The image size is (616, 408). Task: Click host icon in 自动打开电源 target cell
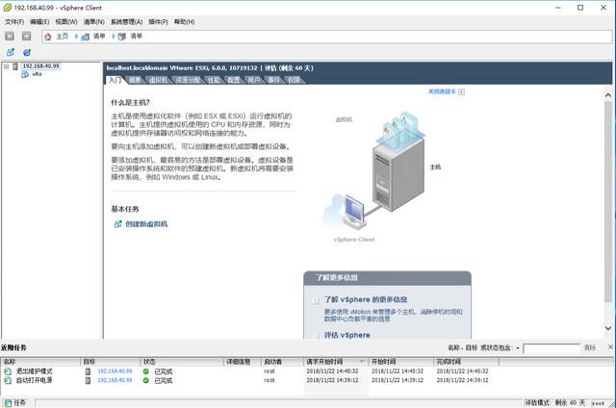coord(88,380)
